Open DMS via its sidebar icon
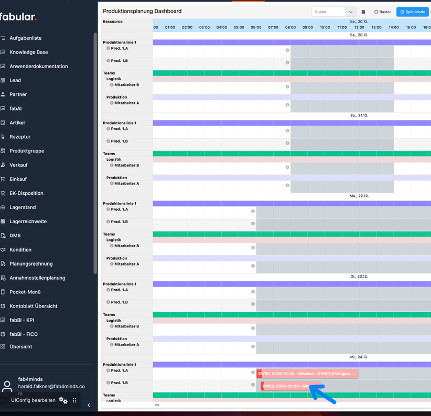The width and height of the screenshot is (431, 416). pyautogui.click(x=4, y=235)
